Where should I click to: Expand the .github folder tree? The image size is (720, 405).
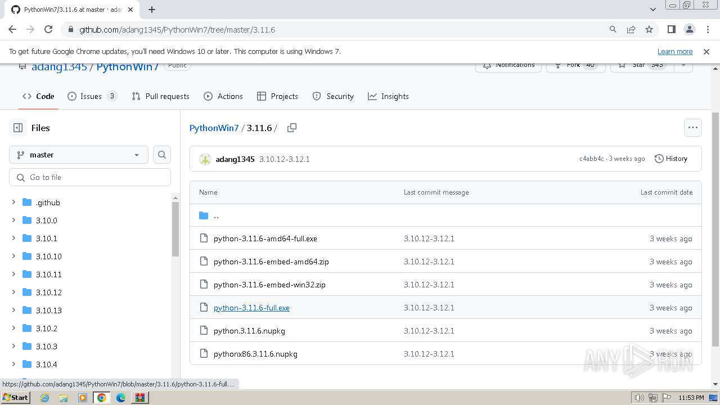point(13,202)
